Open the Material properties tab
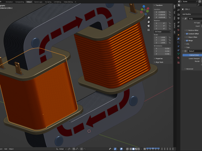The image size is (202, 151). 178,57
